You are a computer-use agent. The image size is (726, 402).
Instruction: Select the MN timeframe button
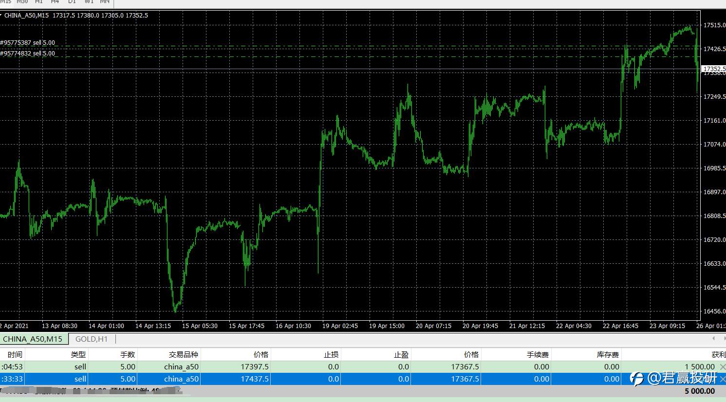[x=105, y=2]
